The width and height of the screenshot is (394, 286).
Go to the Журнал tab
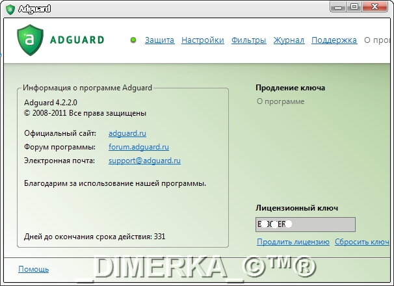tap(289, 40)
